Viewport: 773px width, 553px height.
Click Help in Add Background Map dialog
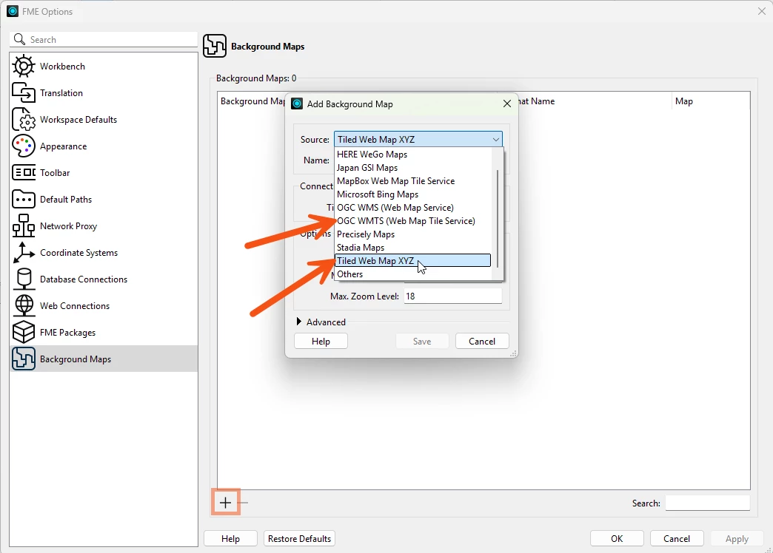pos(321,342)
